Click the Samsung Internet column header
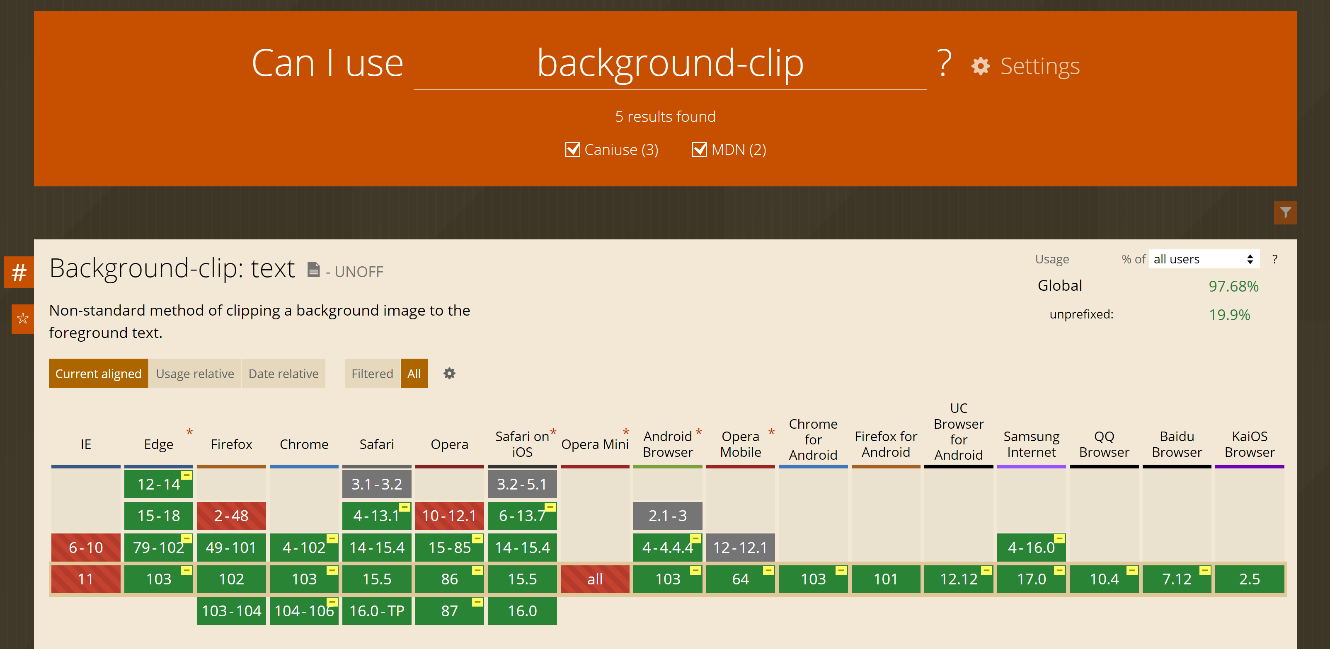Image resolution: width=1330 pixels, height=649 pixels. pos(1032,444)
